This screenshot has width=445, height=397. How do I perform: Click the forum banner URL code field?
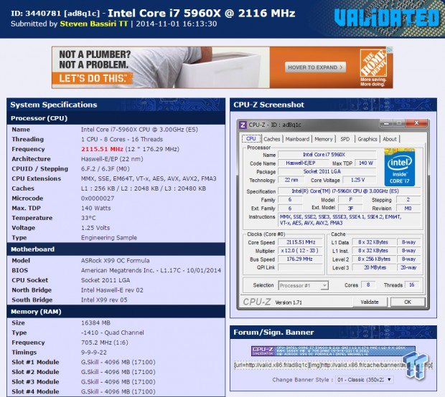[333, 365]
